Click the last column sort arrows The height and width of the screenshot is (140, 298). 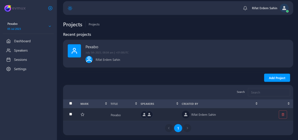[x=288, y=103]
